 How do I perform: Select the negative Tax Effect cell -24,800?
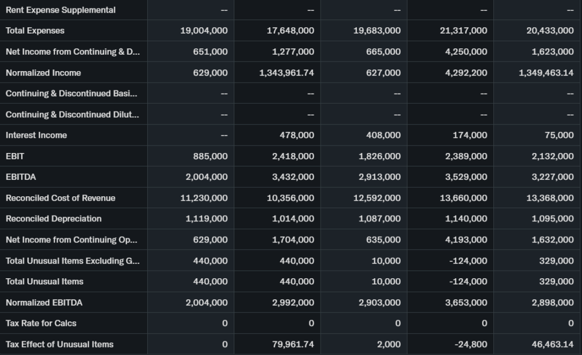pos(471,344)
